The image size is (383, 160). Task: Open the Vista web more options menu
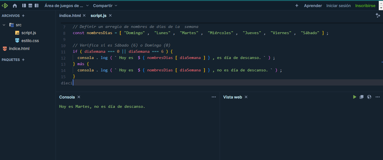coord(378,97)
